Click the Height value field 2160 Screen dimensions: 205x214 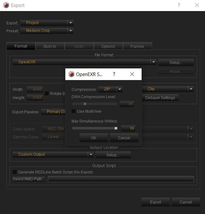[35, 98]
